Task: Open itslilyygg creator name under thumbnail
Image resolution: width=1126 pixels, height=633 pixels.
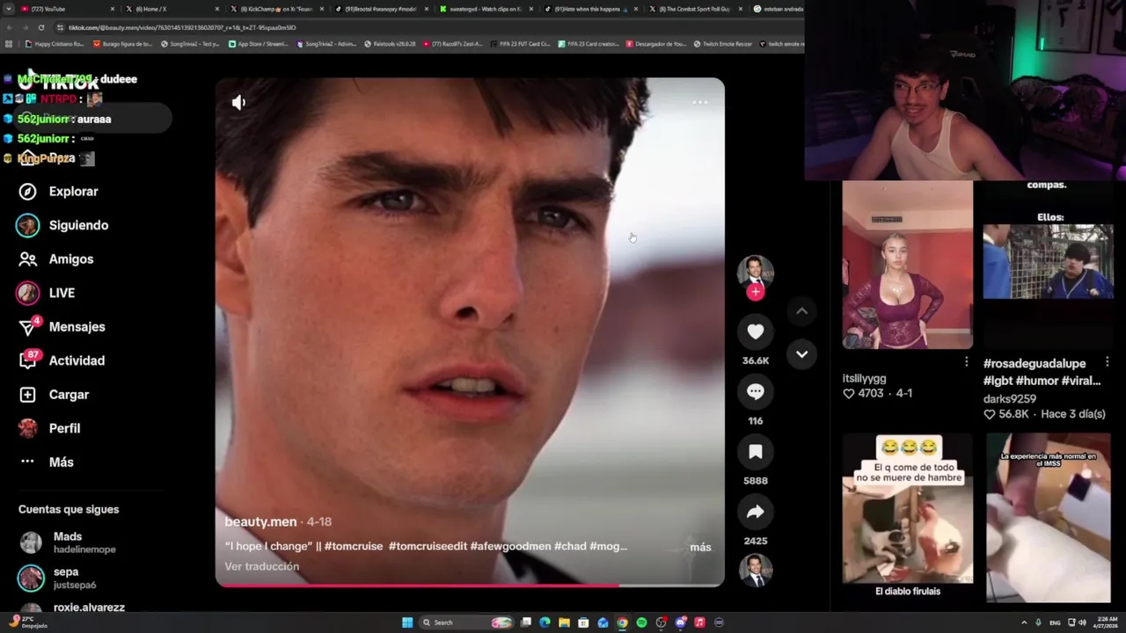Action: click(x=864, y=378)
